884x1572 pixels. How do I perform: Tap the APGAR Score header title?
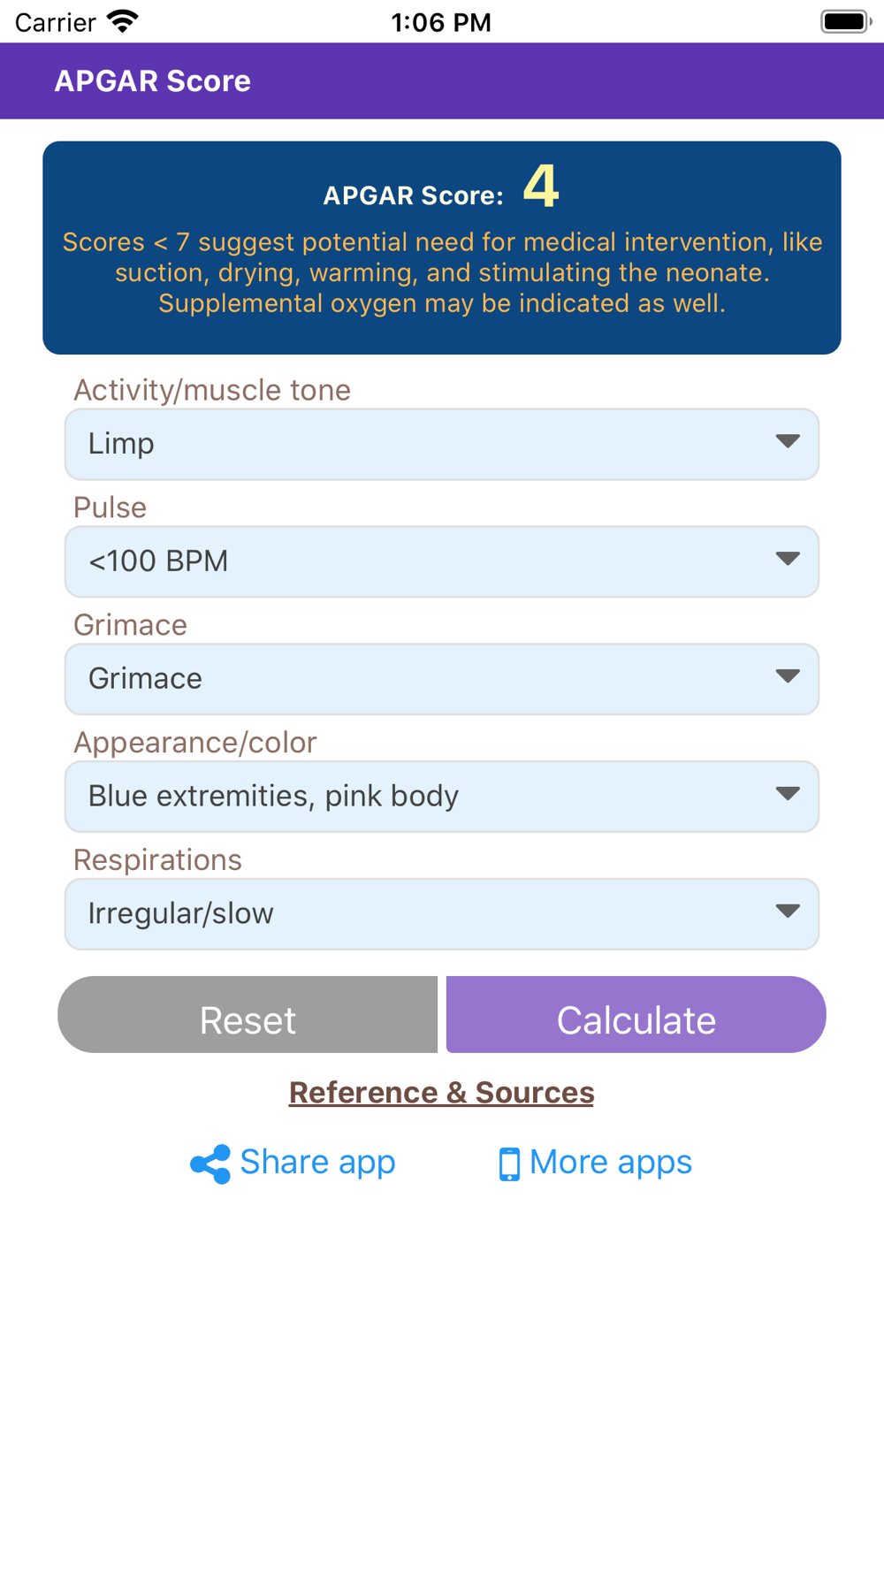[152, 81]
